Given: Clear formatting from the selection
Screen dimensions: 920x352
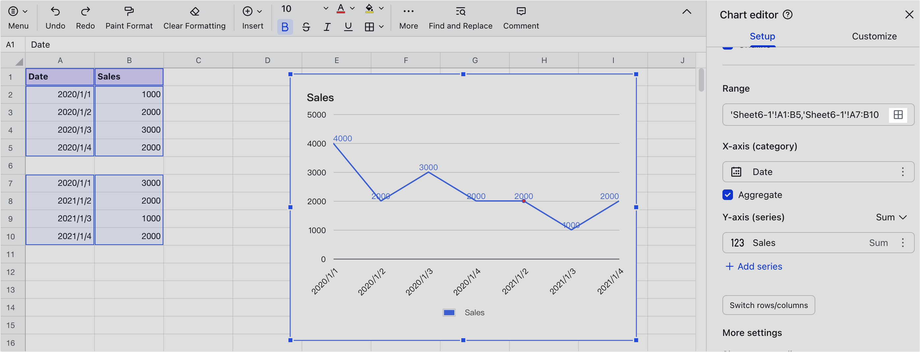Looking at the screenshot, I should tap(194, 16).
